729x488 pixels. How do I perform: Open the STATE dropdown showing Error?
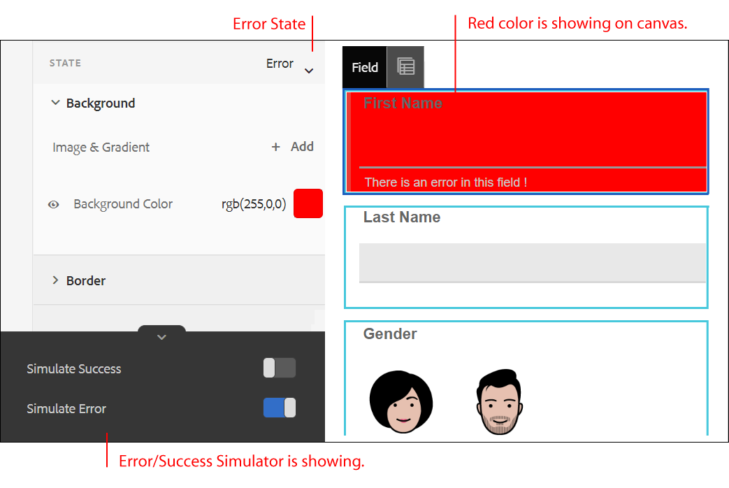pos(279,64)
